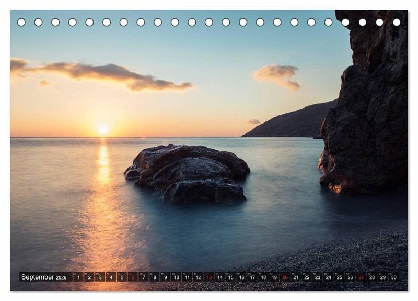Click day 24 in the calendar row

(x=328, y=277)
